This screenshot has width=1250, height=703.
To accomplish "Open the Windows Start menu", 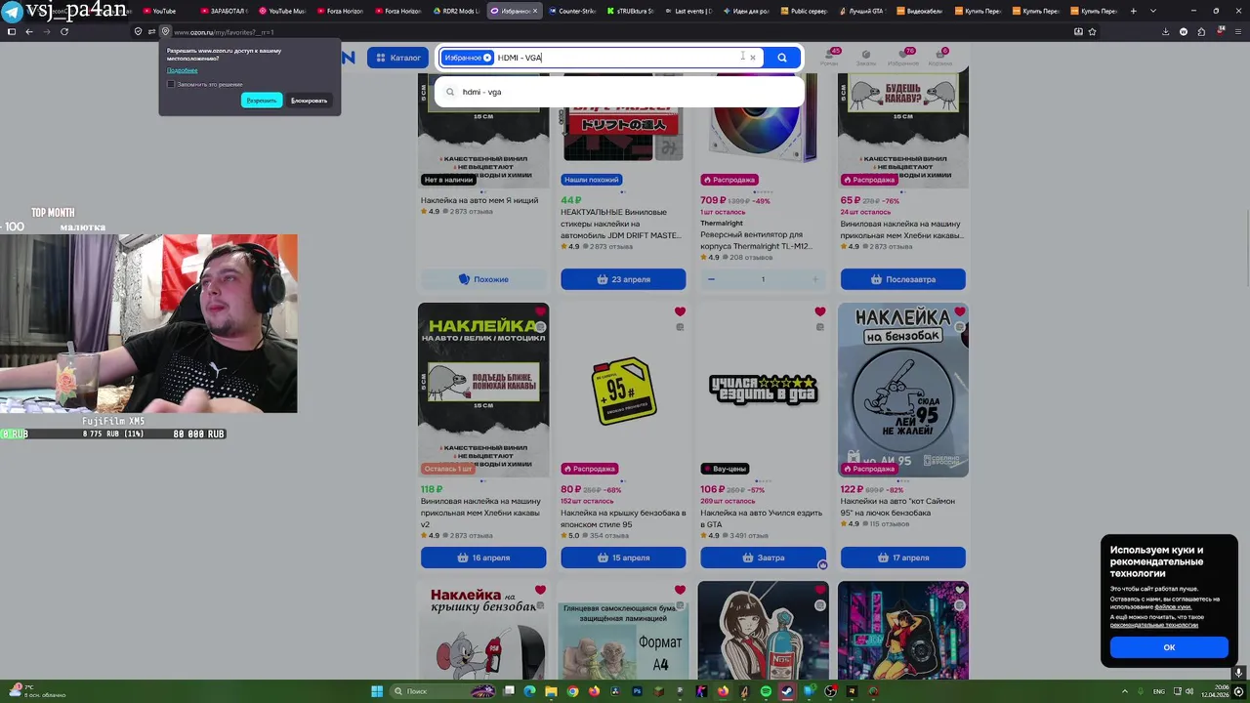I will (377, 691).
